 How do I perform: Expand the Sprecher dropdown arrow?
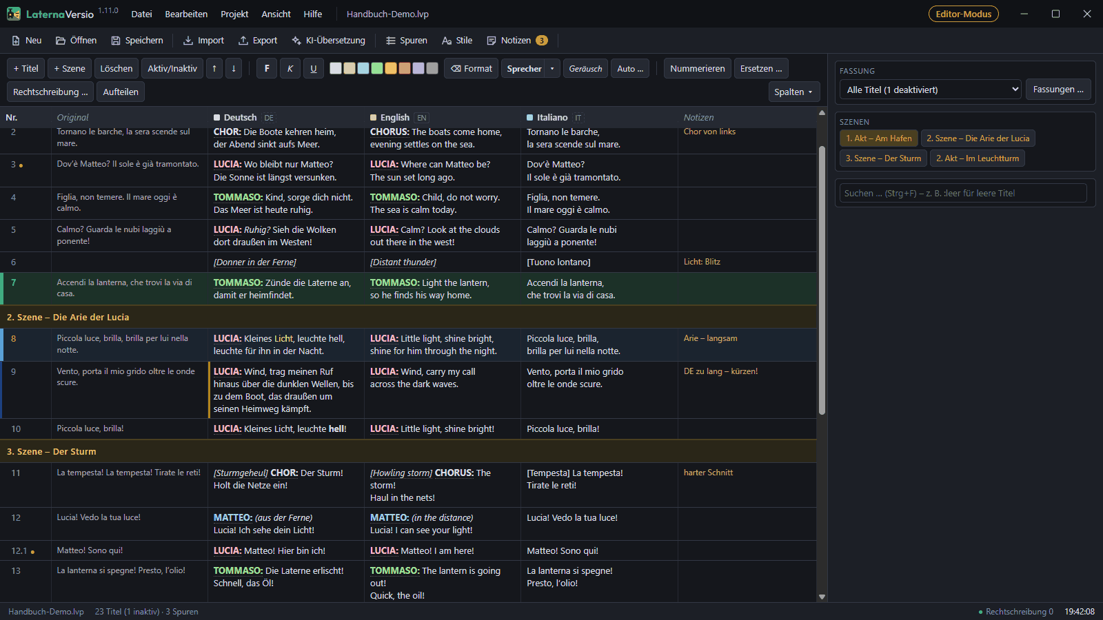point(552,69)
